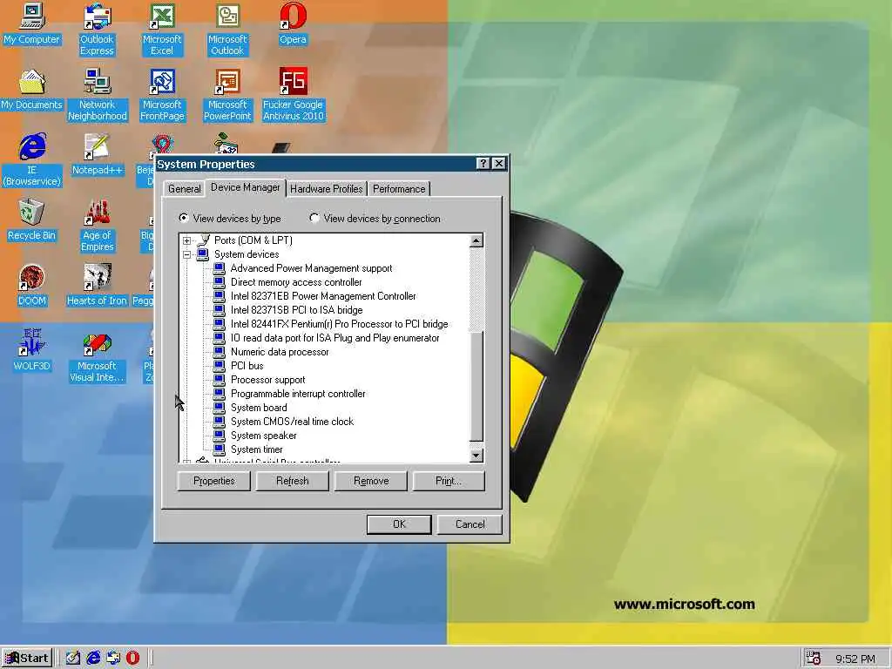Collapse the System devices node
This screenshot has height=669, width=892.
[x=186, y=255]
